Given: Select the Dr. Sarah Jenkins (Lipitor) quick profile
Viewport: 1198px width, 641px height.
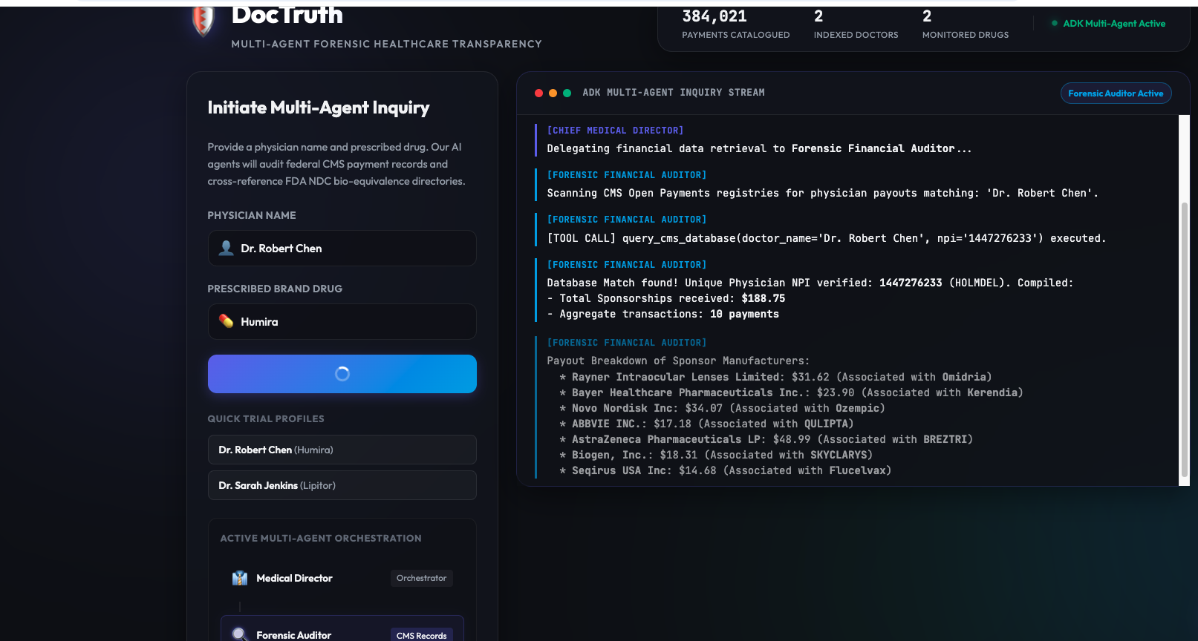Looking at the screenshot, I should [342, 485].
